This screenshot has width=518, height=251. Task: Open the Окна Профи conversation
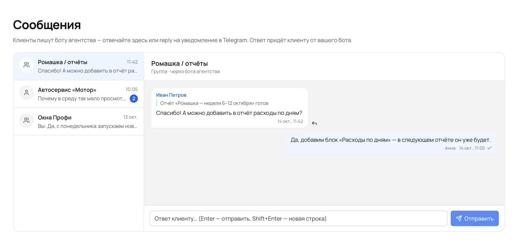tap(78, 121)
